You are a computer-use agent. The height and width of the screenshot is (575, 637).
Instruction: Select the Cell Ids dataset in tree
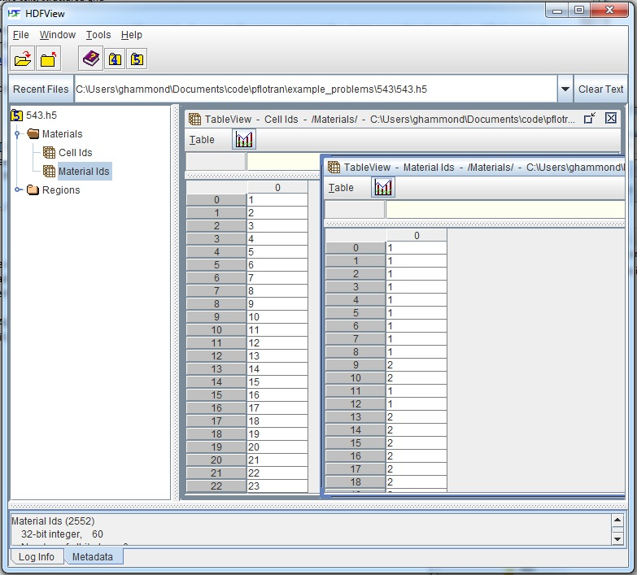tap(75, 153)
